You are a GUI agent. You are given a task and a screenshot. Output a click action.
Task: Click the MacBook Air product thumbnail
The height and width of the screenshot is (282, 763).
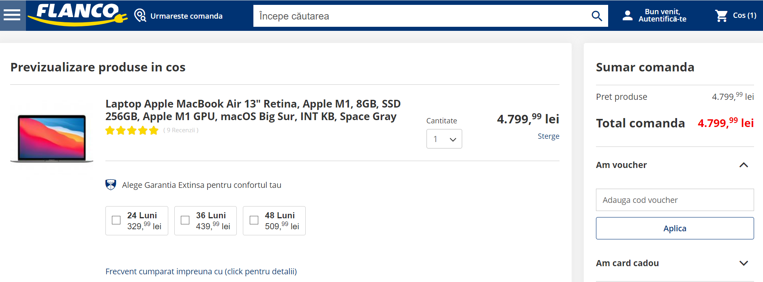(52, 138)
